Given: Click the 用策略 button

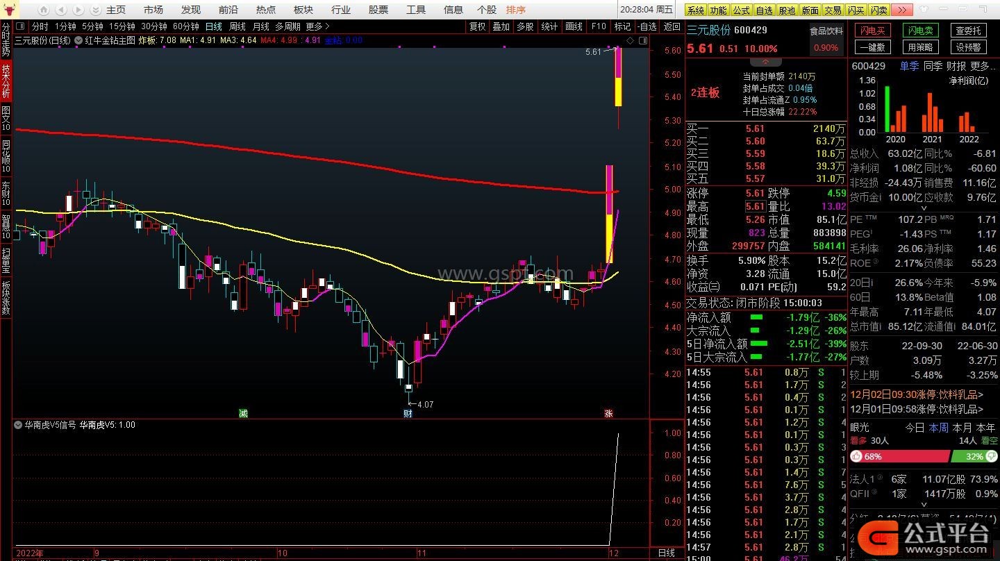Looking at the screenshot, I should (921, 47).
